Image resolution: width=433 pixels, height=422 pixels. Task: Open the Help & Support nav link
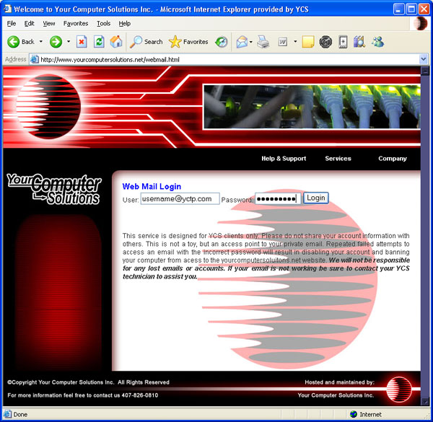[x=284, y=159]
